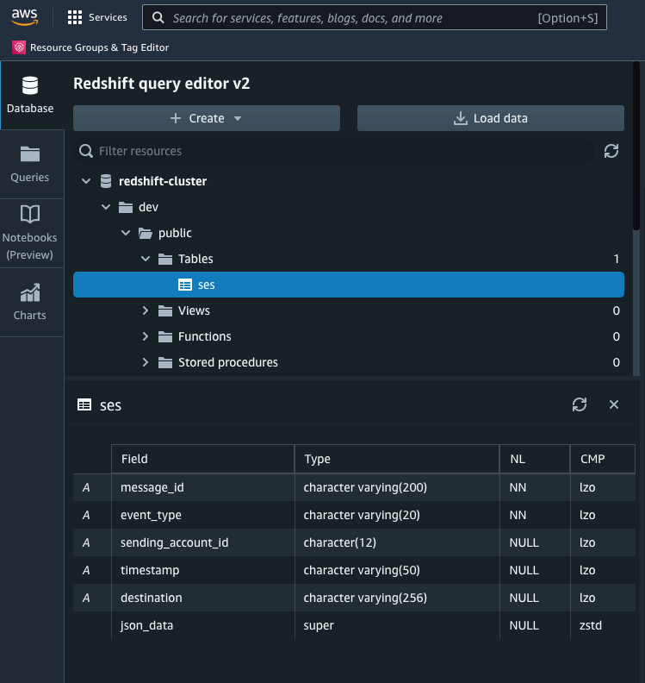Focus the Filter resources field
The width and height of the screenshot is (645, 683).
click(333, 151)
